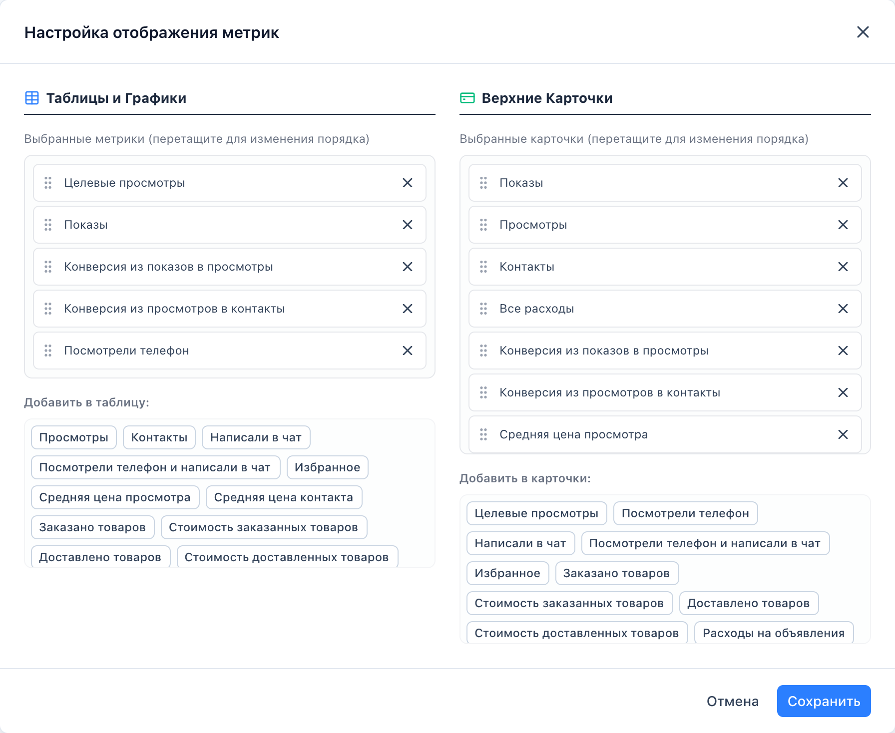895x733 pixels.
Task: Remove table metric Конверсия из просмотров в контакты
Action: tap(408, 309)
